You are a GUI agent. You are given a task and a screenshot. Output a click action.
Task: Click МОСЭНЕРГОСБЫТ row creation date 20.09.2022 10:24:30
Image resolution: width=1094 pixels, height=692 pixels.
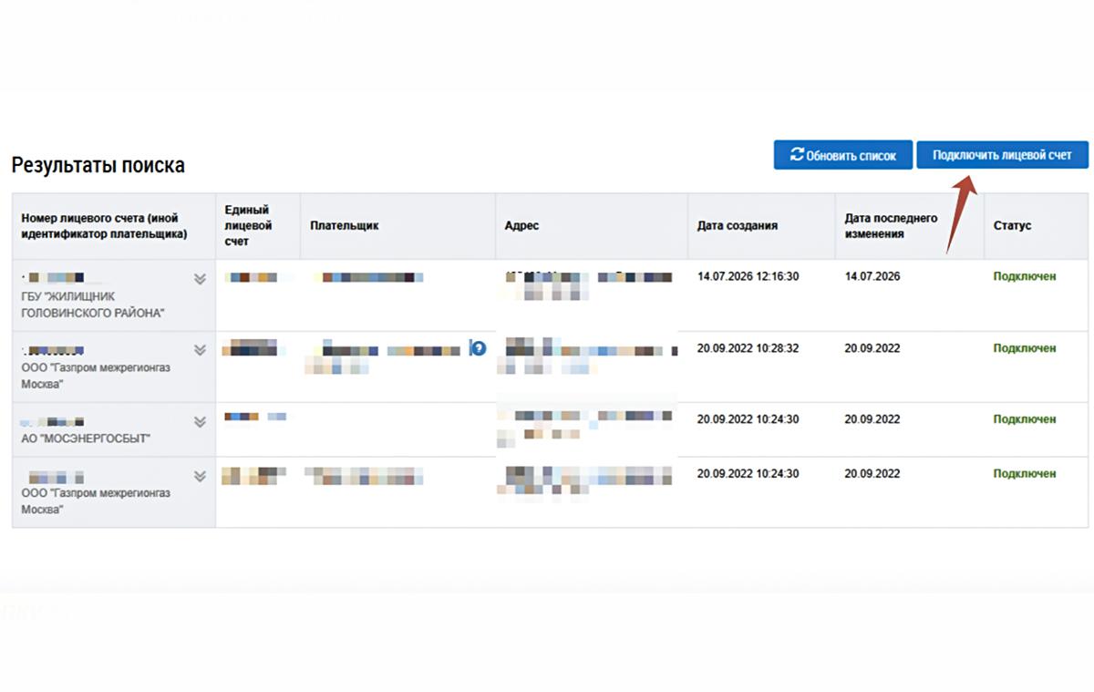[x=748, y=419]
